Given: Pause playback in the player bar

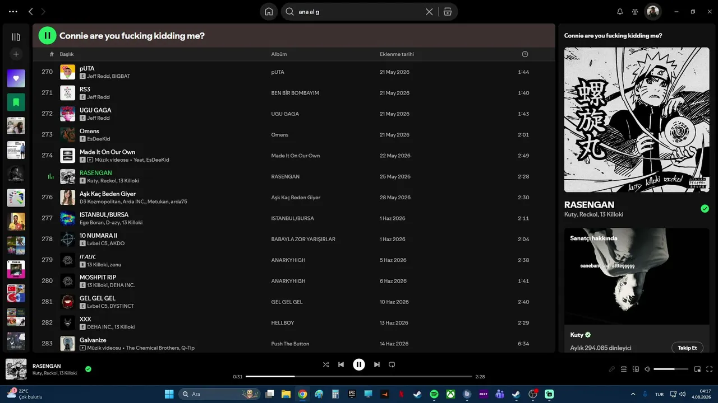Looking at the screenshot, I should coord(359,364).
